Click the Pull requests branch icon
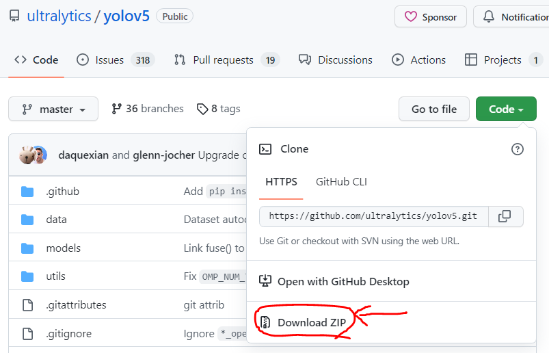Screen dimensions: 549x353 pos(180,60)
